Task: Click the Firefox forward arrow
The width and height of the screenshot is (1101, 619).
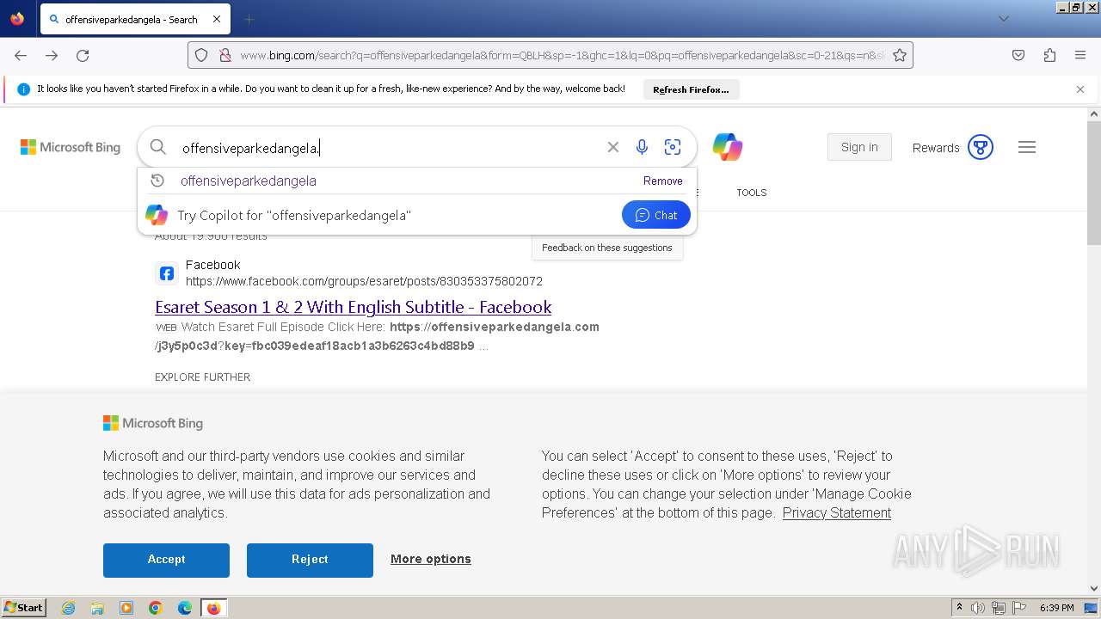Action: [x=52, y=55]
